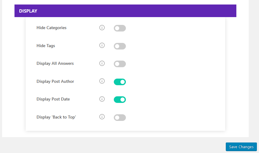Image resolution: width=259 pixels, height=153 pixels.
Task: Enable the Display 'Back to Top' toggle
Action: tap(120, 118)
